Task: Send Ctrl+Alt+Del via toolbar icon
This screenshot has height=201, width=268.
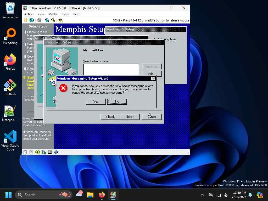Action: pos(47,20)
